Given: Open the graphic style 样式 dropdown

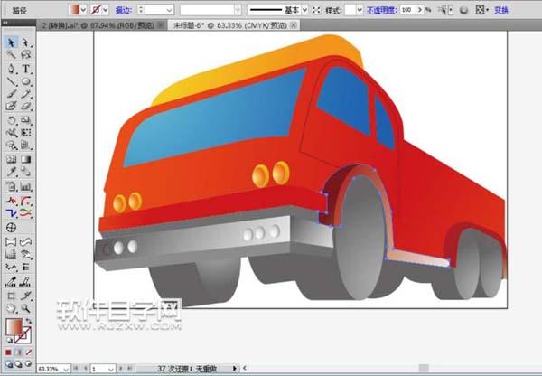Looking at the screenshot, I should (x=360, y=10).
